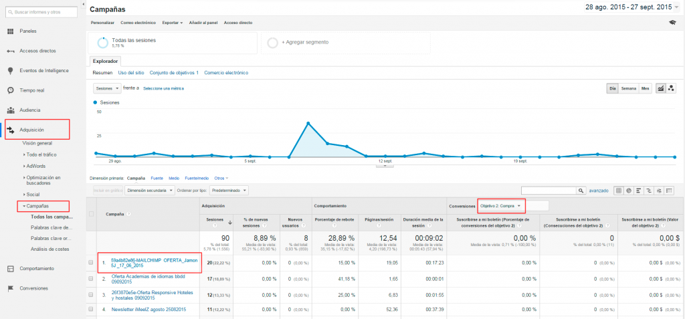Click Personalizar in the toolbar
The height and width of the screenshot is (319, 685).
(102, 23)
